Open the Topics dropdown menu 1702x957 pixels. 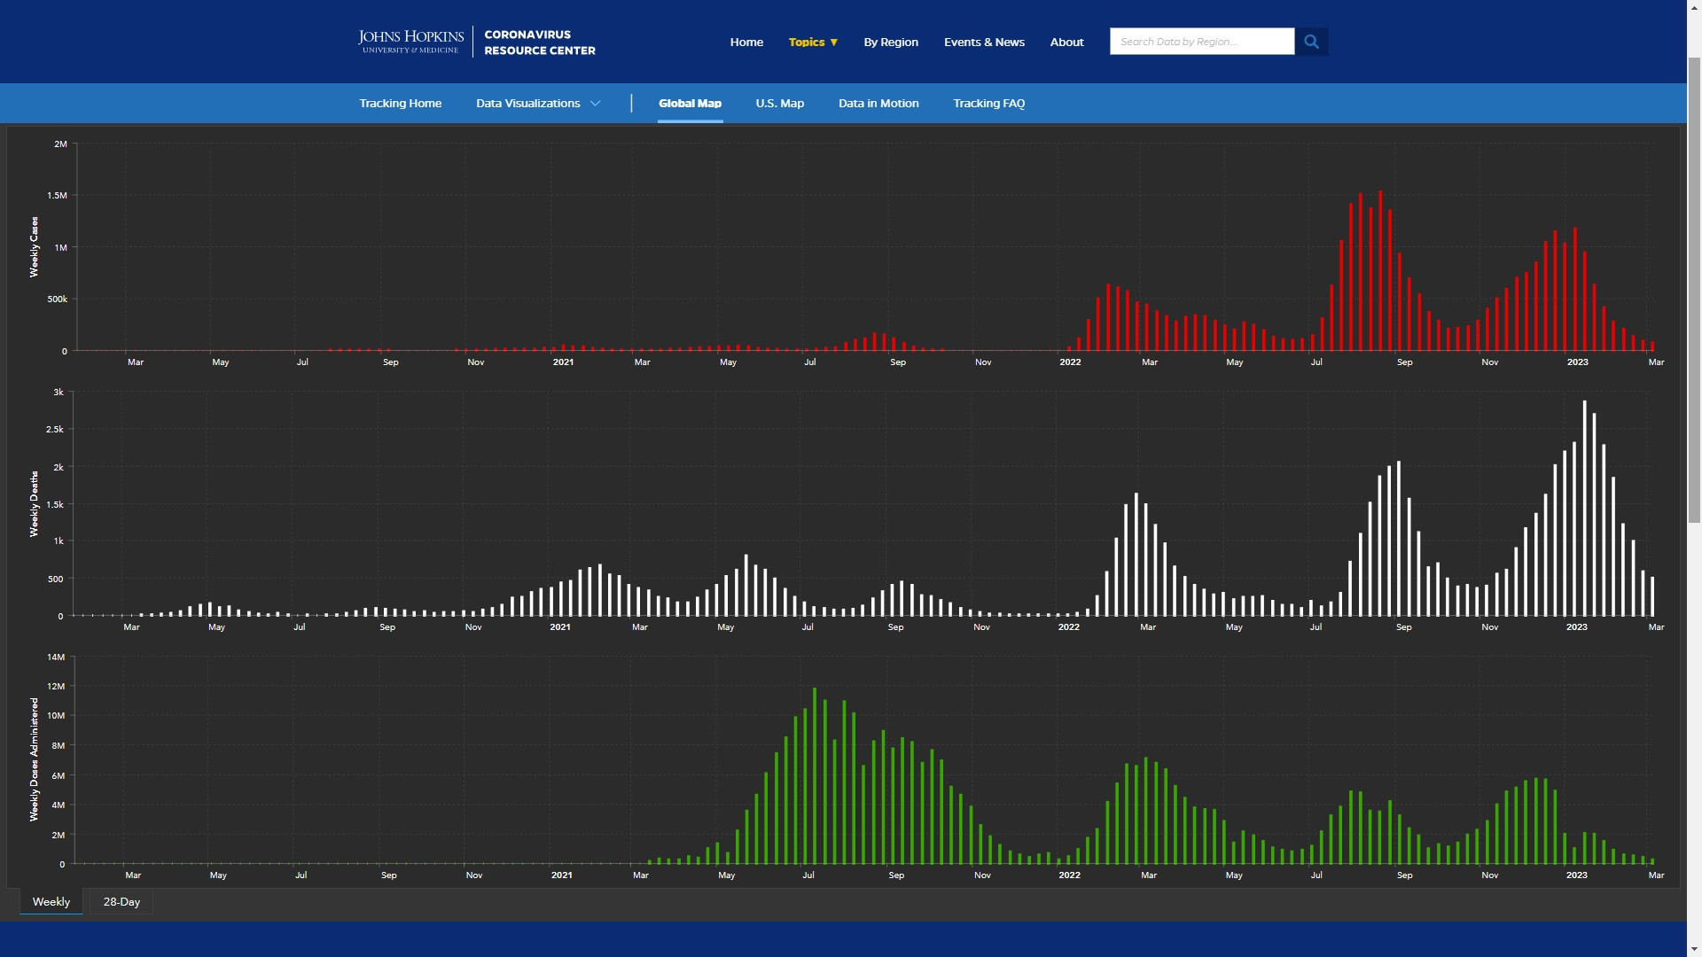tap(813, 42)
